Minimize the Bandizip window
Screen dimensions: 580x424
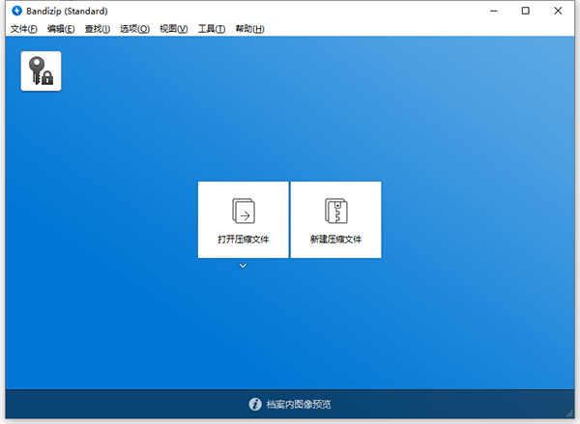(x=494, y=11)
